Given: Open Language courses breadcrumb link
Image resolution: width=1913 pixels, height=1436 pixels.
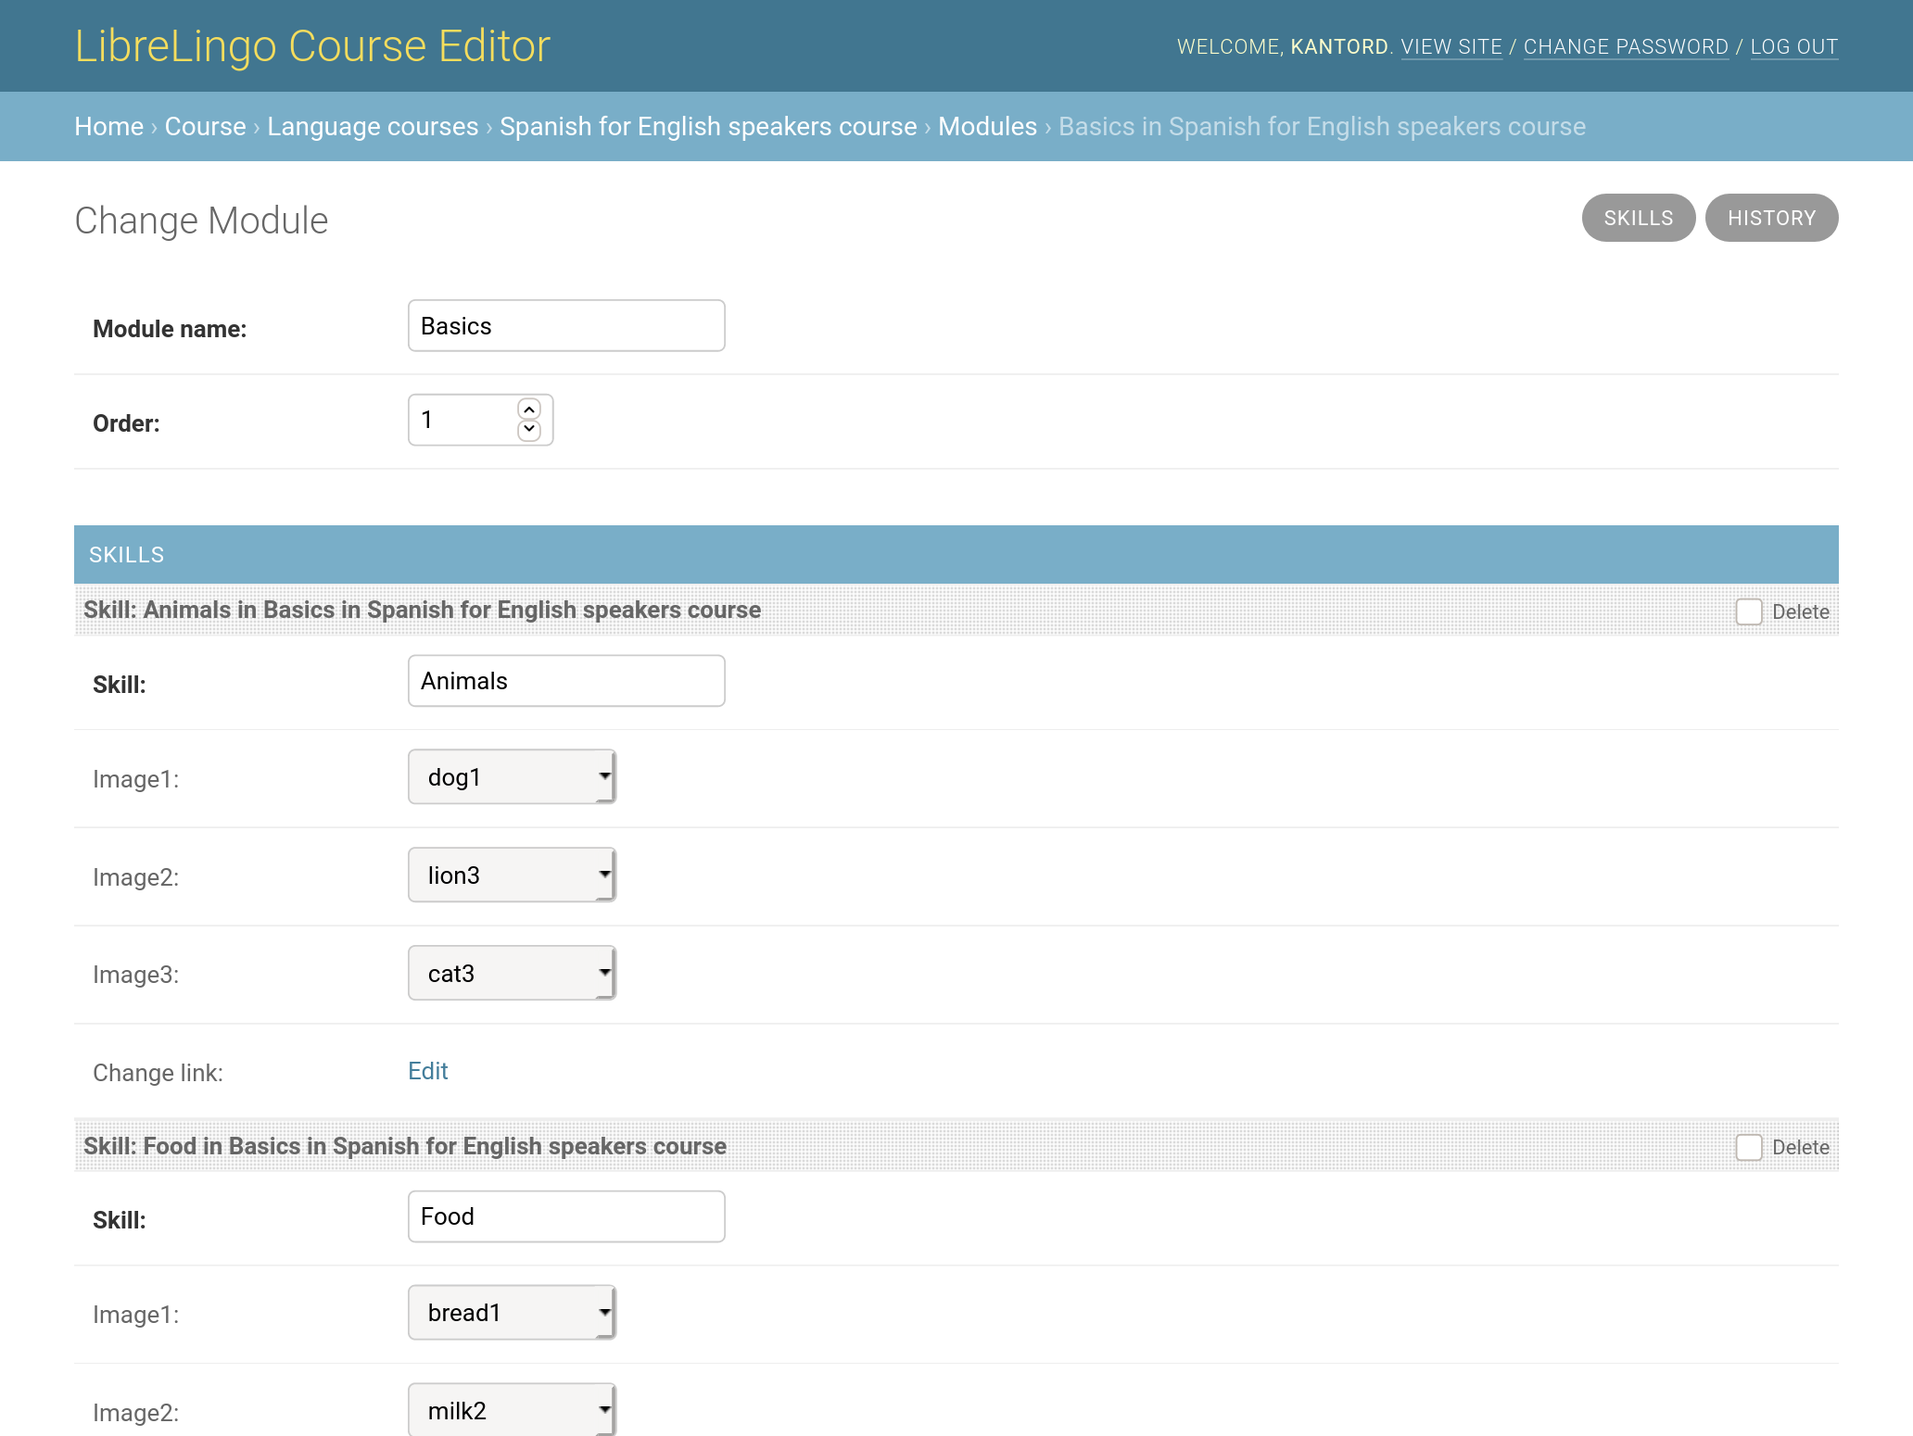Looking at the screenshot, I should point(373,126).
